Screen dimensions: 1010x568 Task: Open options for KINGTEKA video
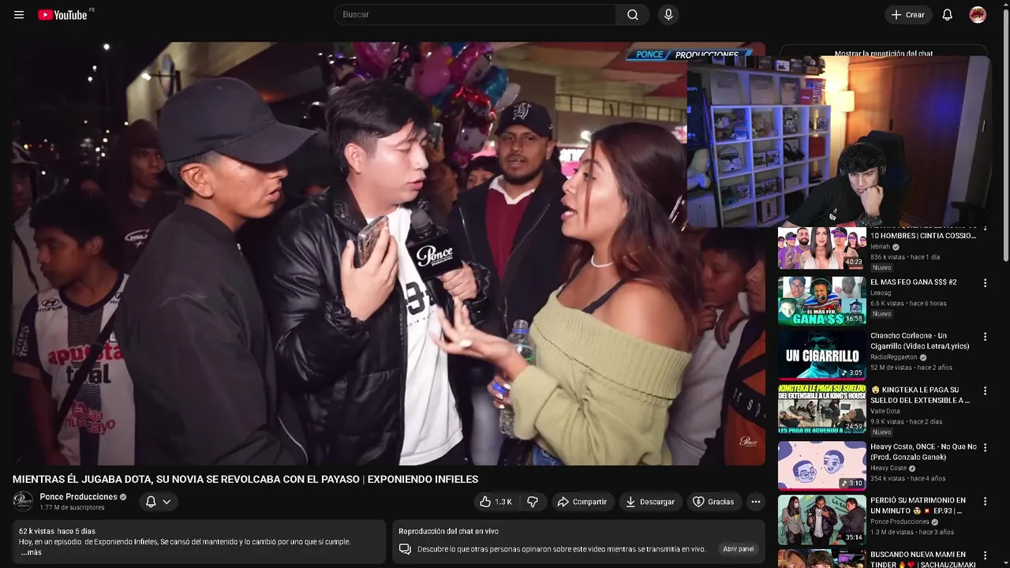[985, 390]
